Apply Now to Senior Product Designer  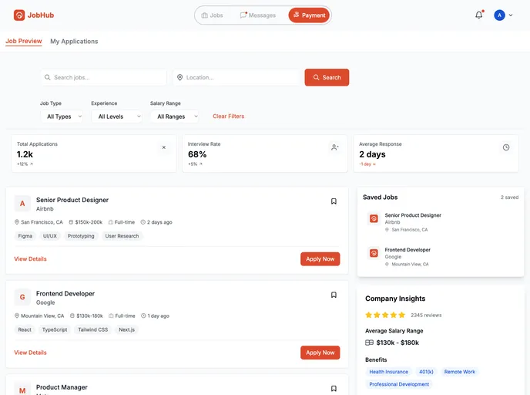click(x=320, y=259)
